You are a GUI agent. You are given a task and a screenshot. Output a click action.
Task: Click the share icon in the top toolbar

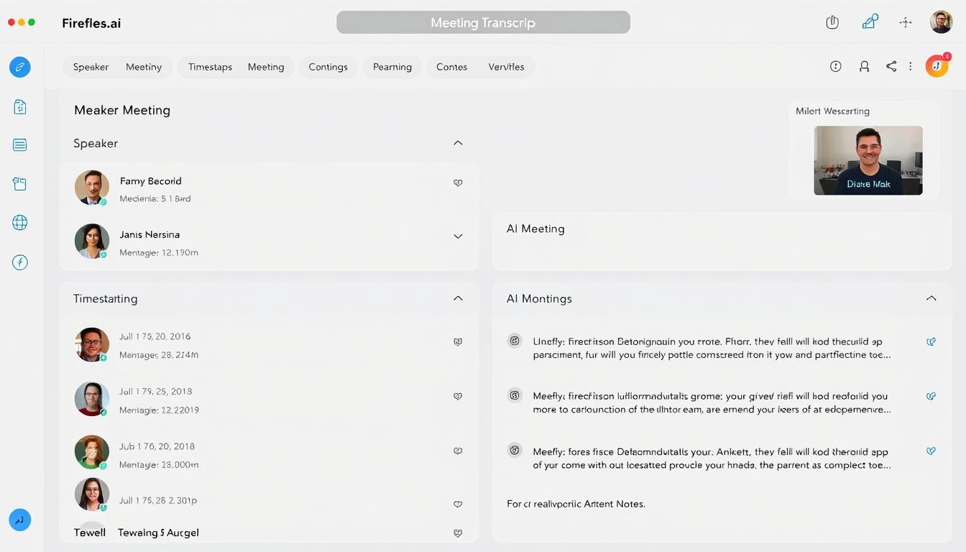tap(891, 65)
